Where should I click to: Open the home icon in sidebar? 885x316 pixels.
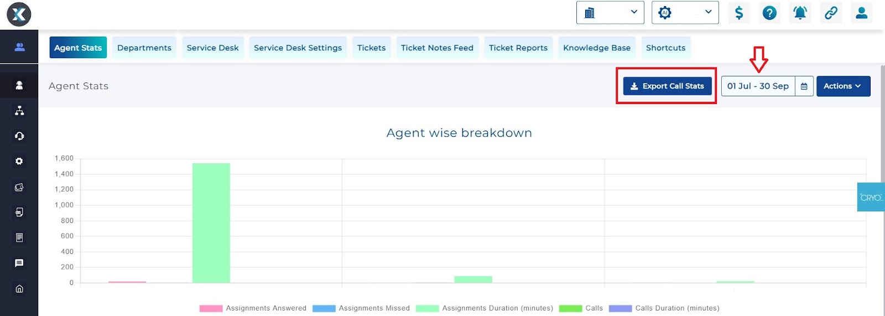pos(19,289)
